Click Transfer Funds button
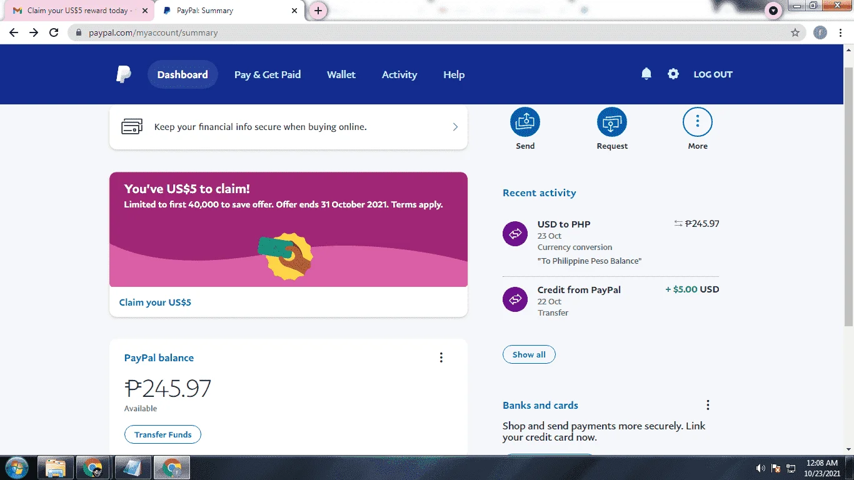Viewport: 854px width, 480px height. coord(163,434)
